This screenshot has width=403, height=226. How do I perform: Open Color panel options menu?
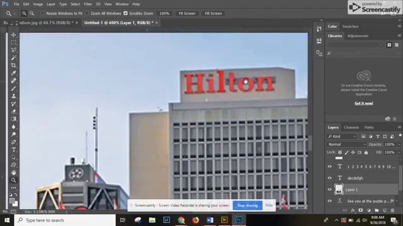399,26
